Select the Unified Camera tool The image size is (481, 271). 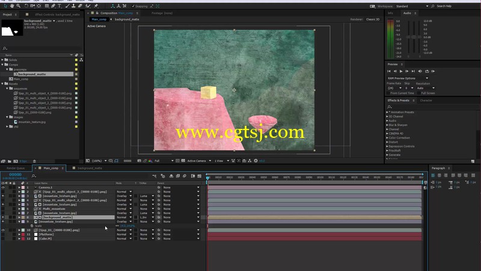tap(32, 6)
